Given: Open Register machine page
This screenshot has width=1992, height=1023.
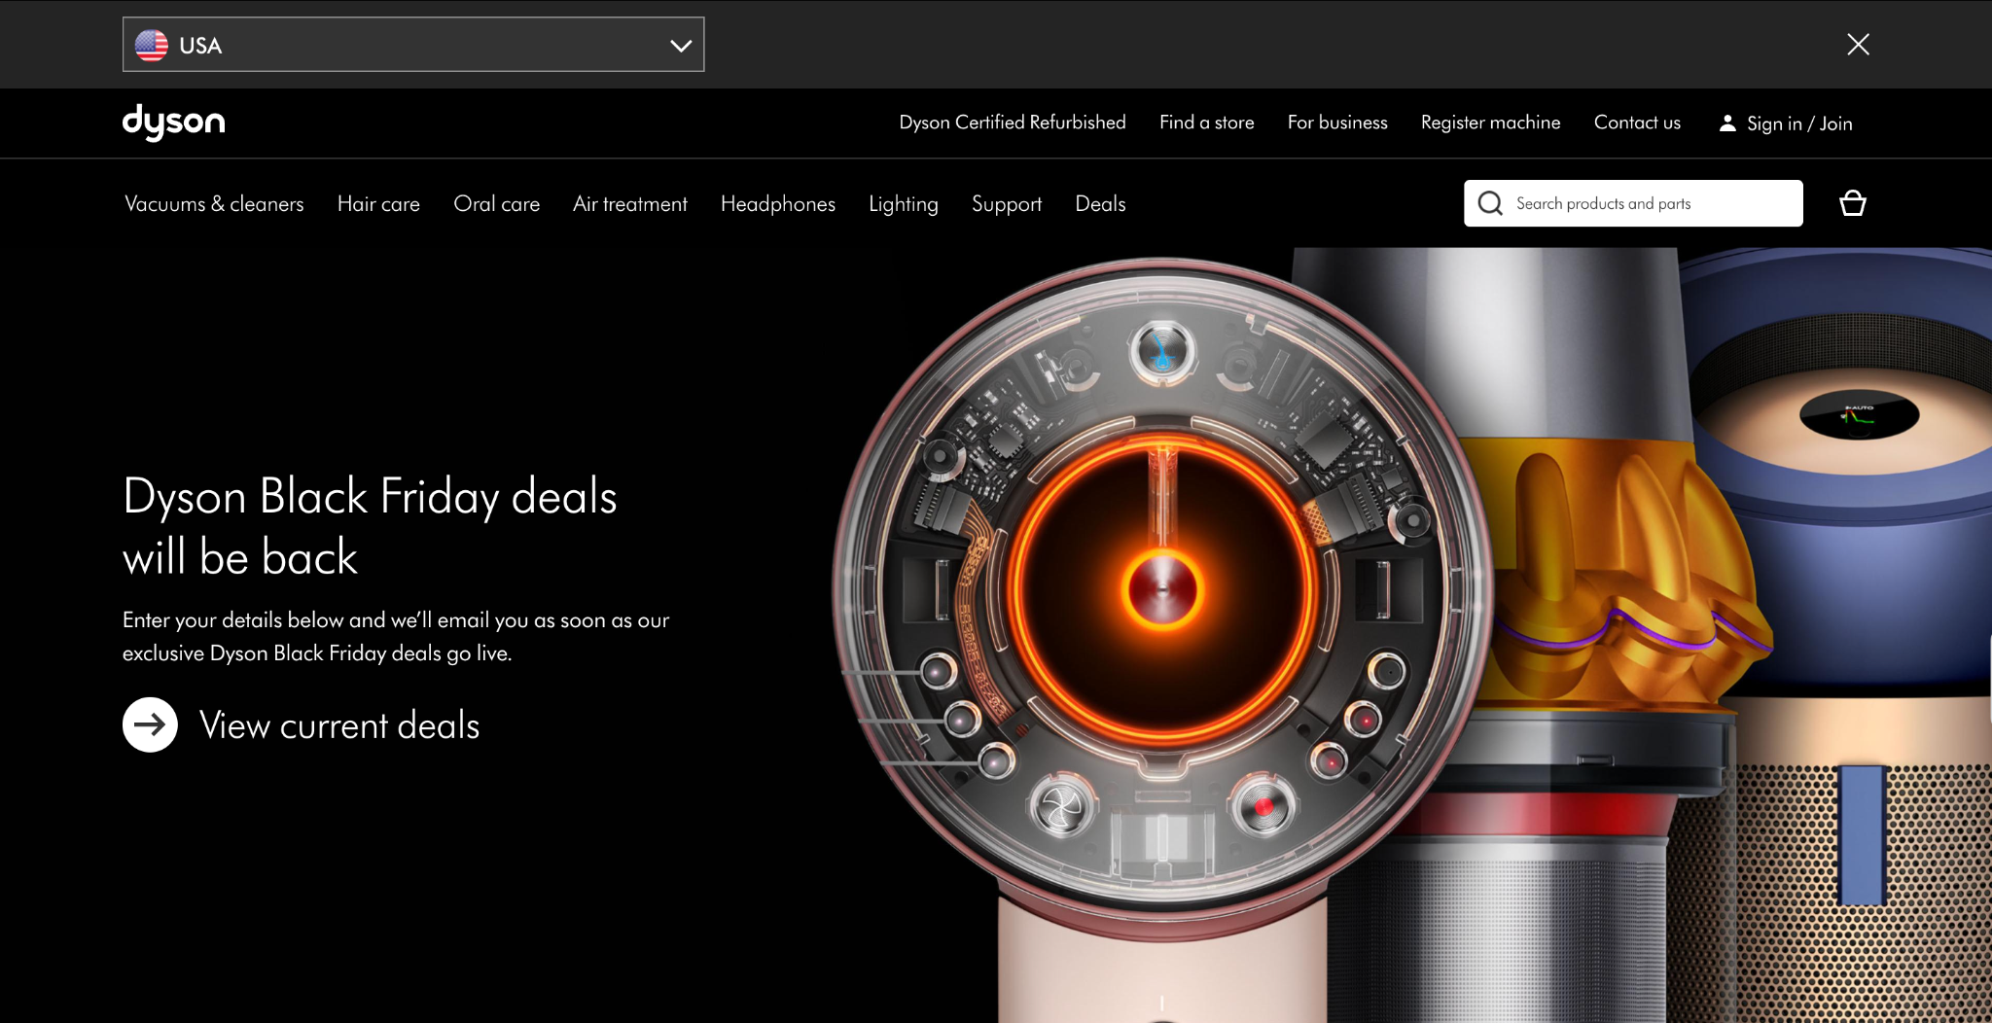Looking at the screenshot, I should (1490, 123).
